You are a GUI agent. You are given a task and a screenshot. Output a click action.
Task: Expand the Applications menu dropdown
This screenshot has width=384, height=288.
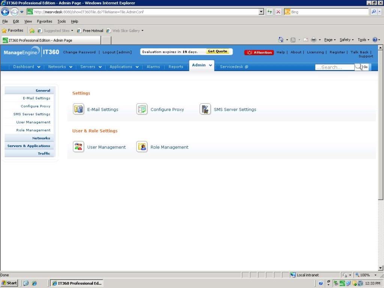(x=137, y=67)
